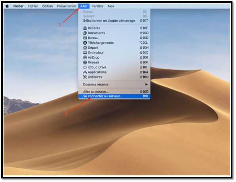The width and height of the screenshot is (236, 182).
Task: Click the Réseau globe icon
Action: [85, 62]
